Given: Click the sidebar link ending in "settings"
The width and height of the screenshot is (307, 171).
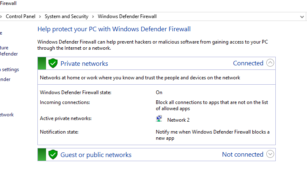Looking at the screenshot, I should tap(10, 69).
